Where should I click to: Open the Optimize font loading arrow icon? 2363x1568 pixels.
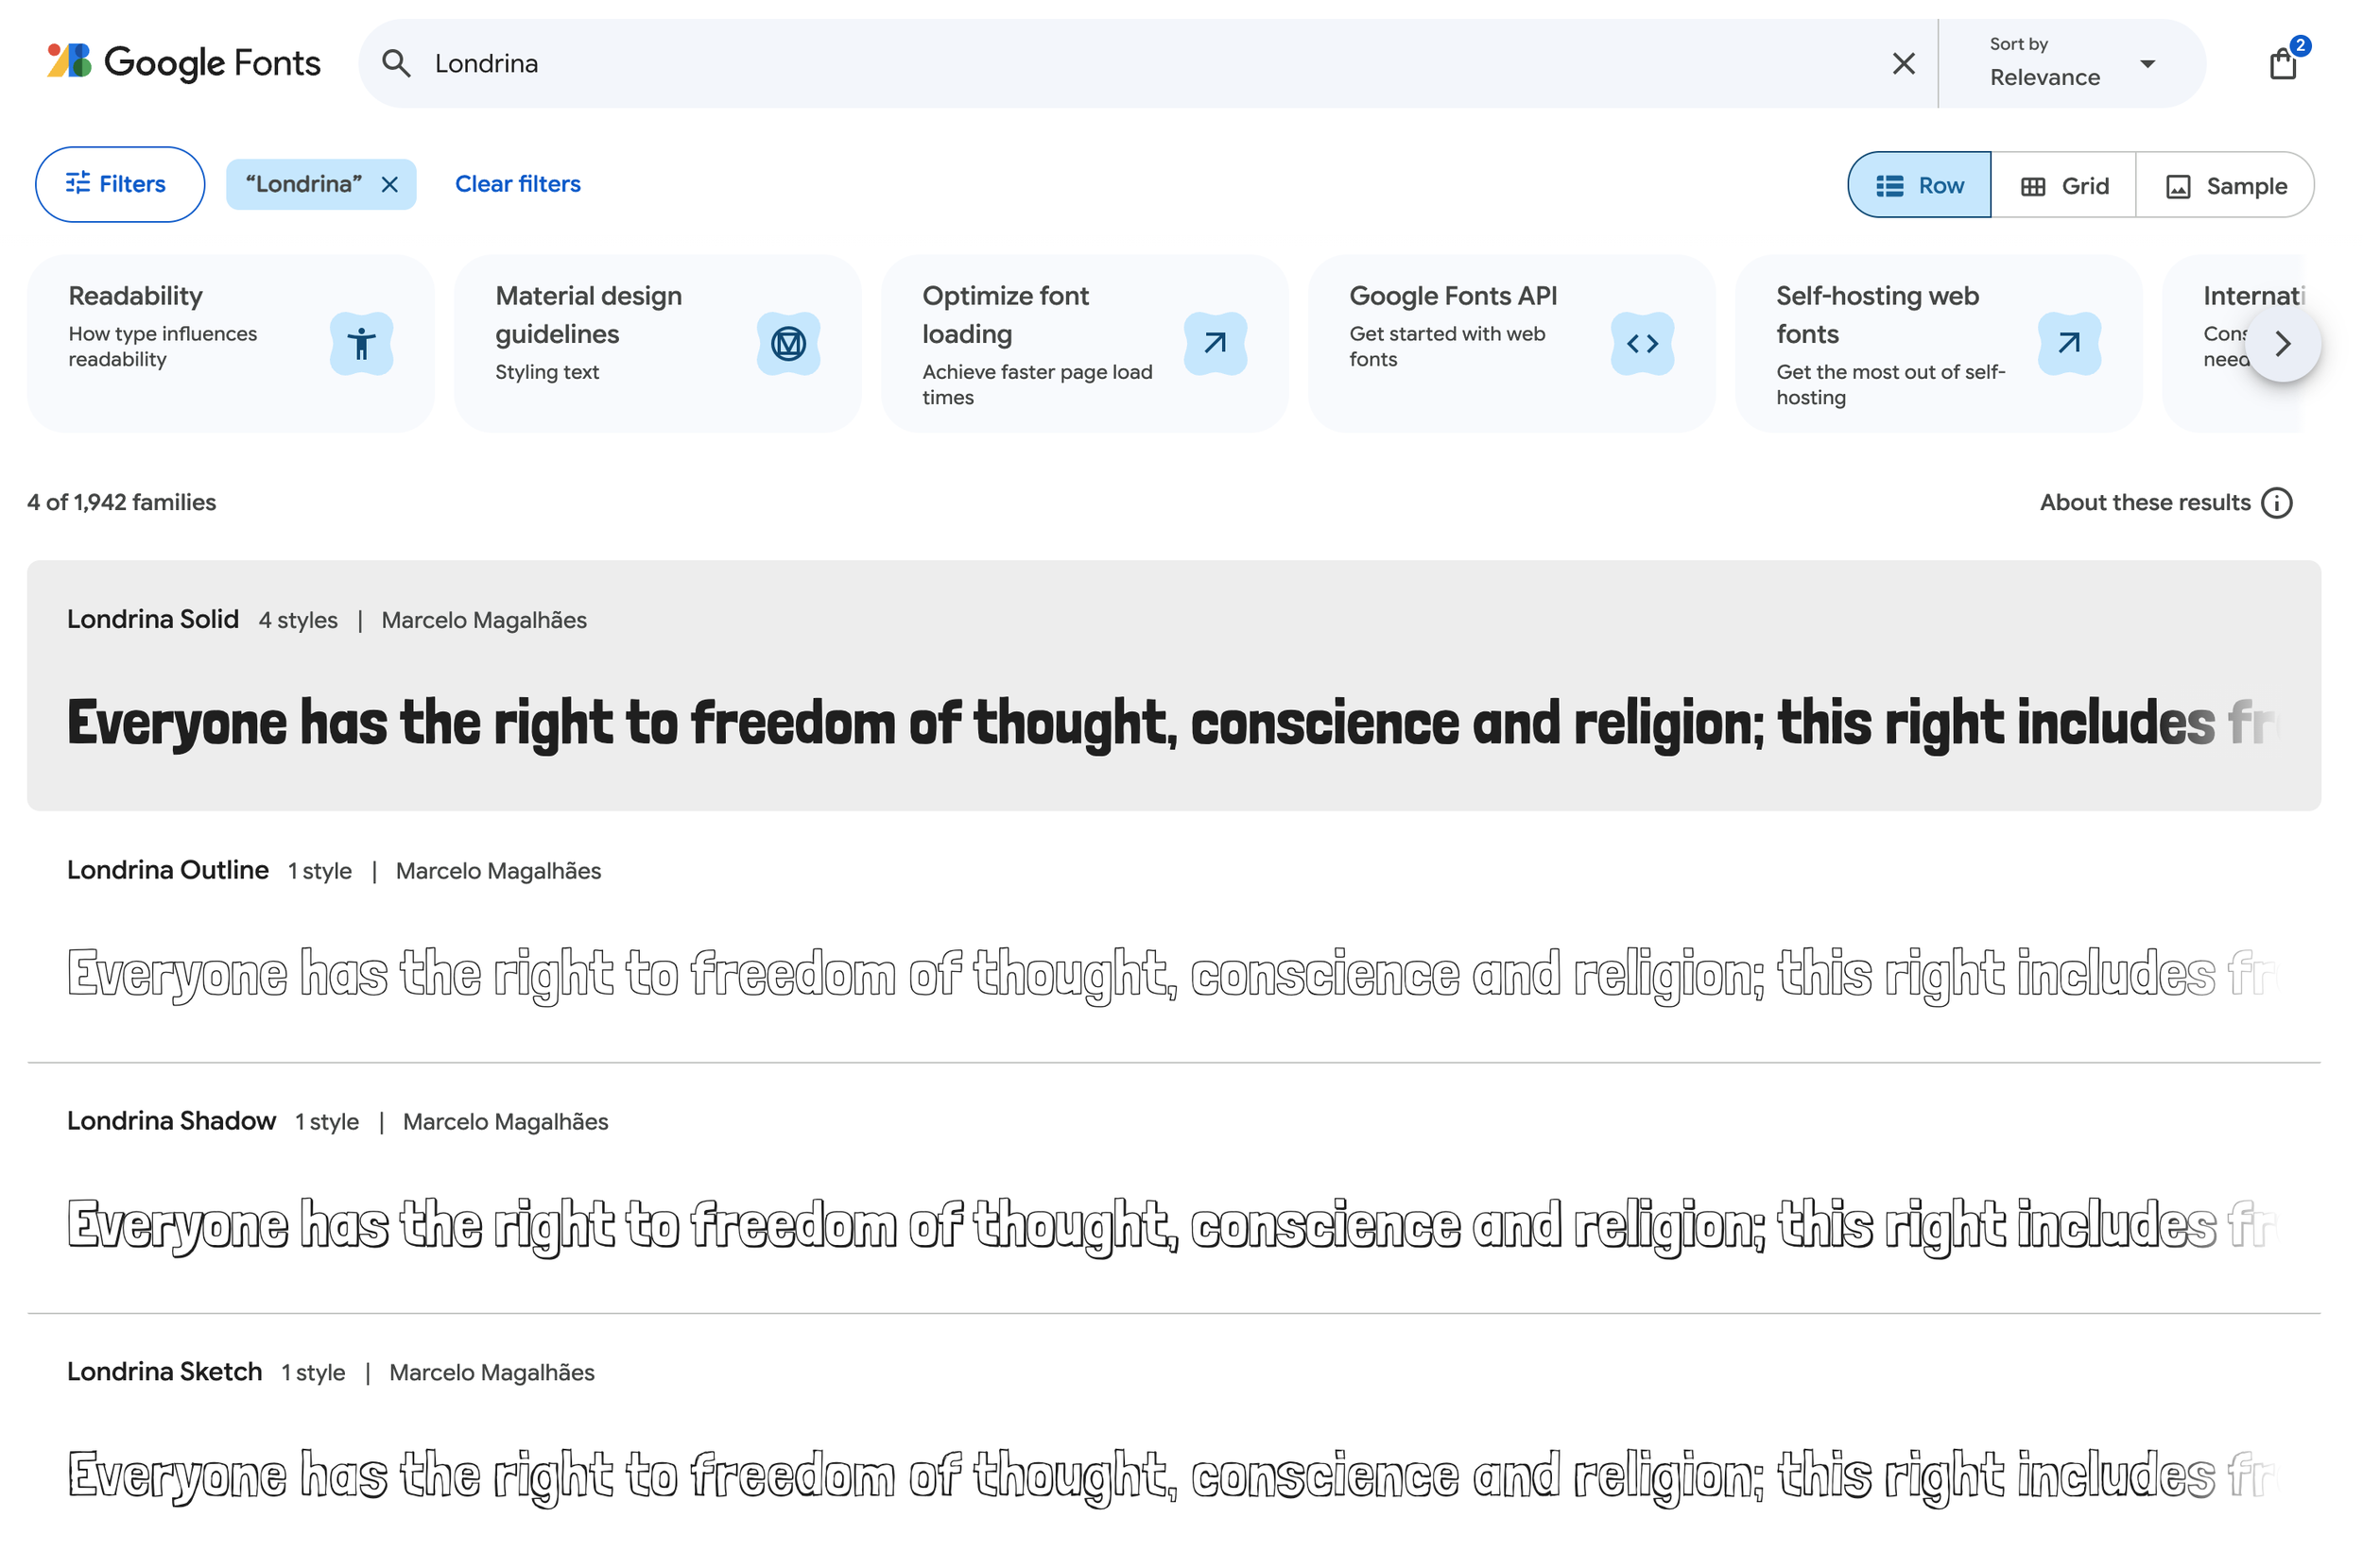[1216, 344]
